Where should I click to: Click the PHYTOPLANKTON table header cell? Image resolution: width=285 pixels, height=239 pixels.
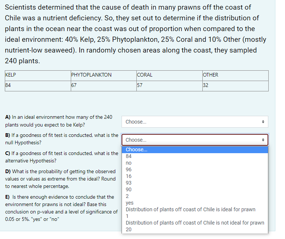click(x=104, y=76)
